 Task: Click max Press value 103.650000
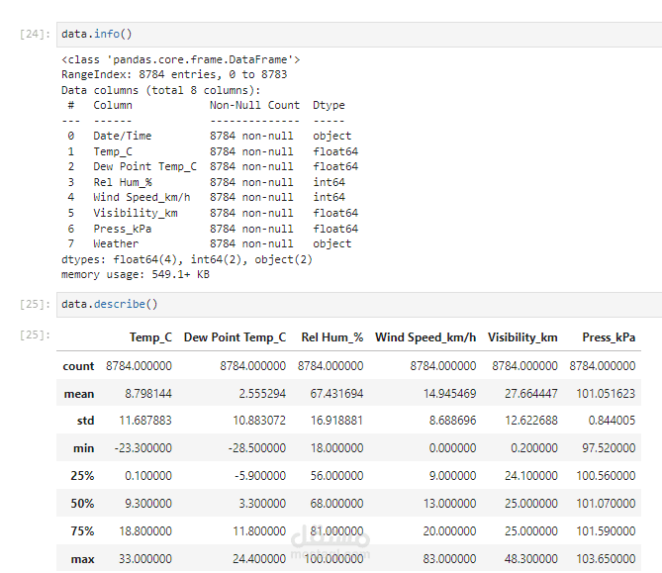pyautogui.click(x=606, y=559)
